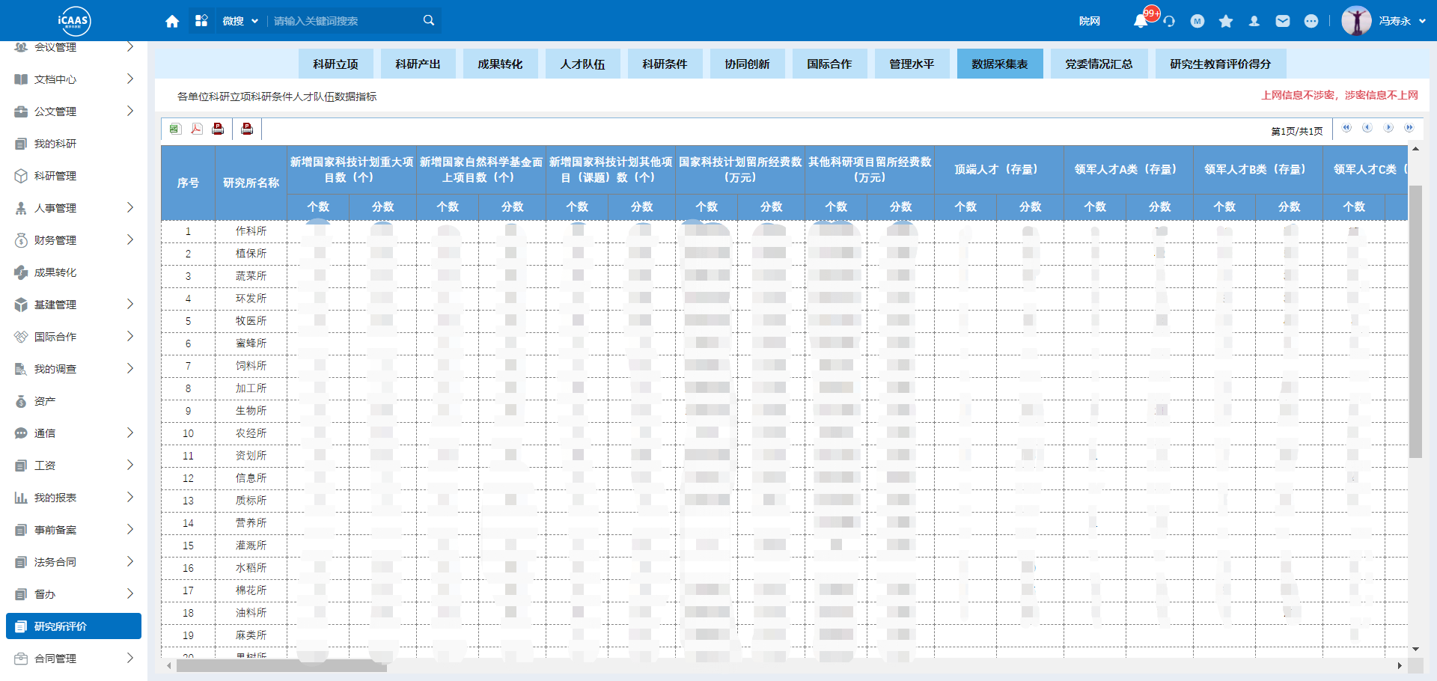Viewport: 1437px width, 681px height.
Task: Open the notification bell with 99+ badge
Action: (1141, 21)
